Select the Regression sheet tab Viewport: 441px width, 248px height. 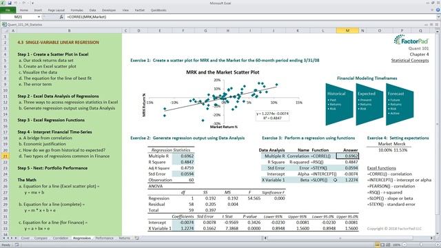tap(82, 238)
